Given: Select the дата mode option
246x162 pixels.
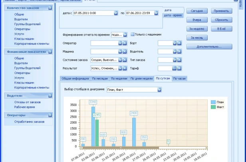Looking at the screenshot, I should tap(168, 10).
